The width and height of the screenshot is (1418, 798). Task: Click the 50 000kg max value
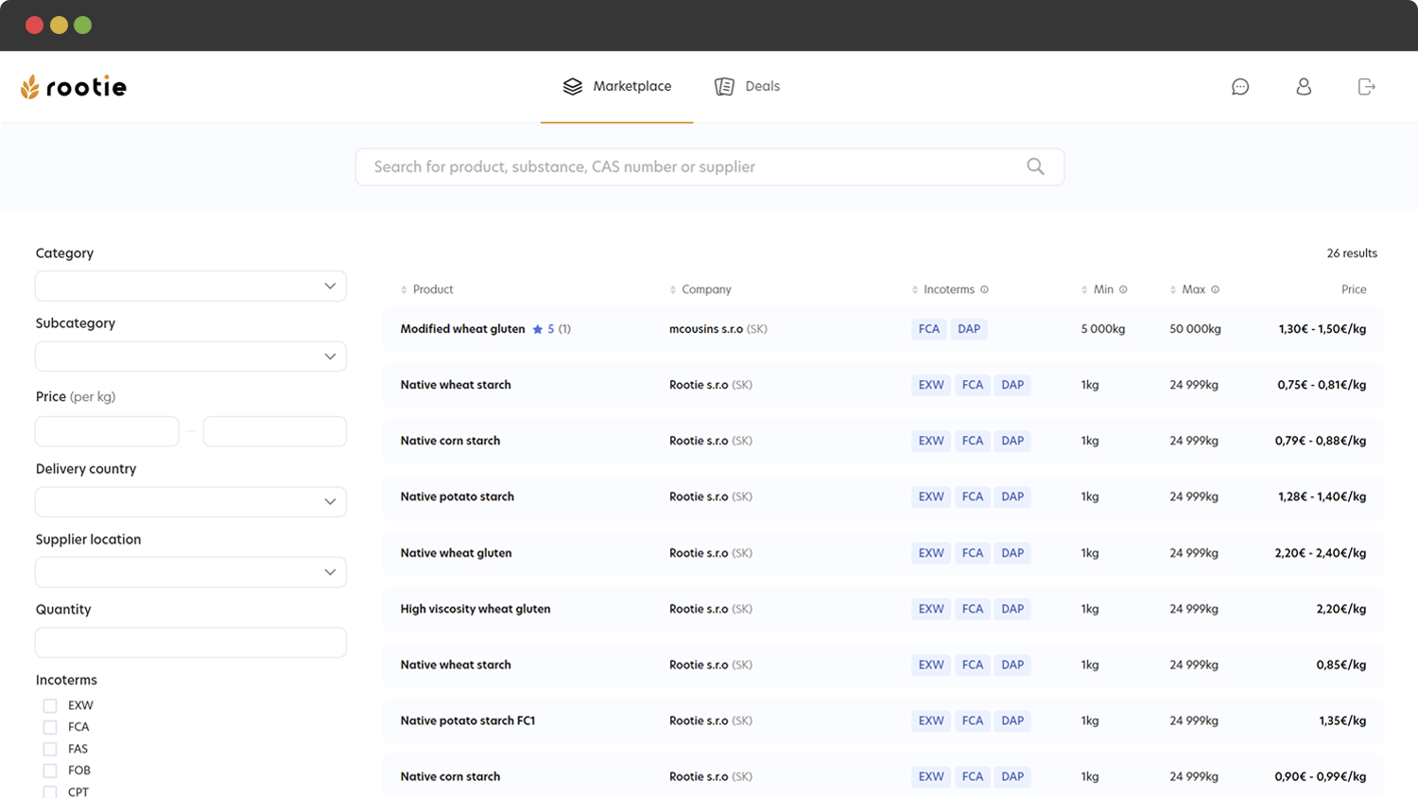1195,329
